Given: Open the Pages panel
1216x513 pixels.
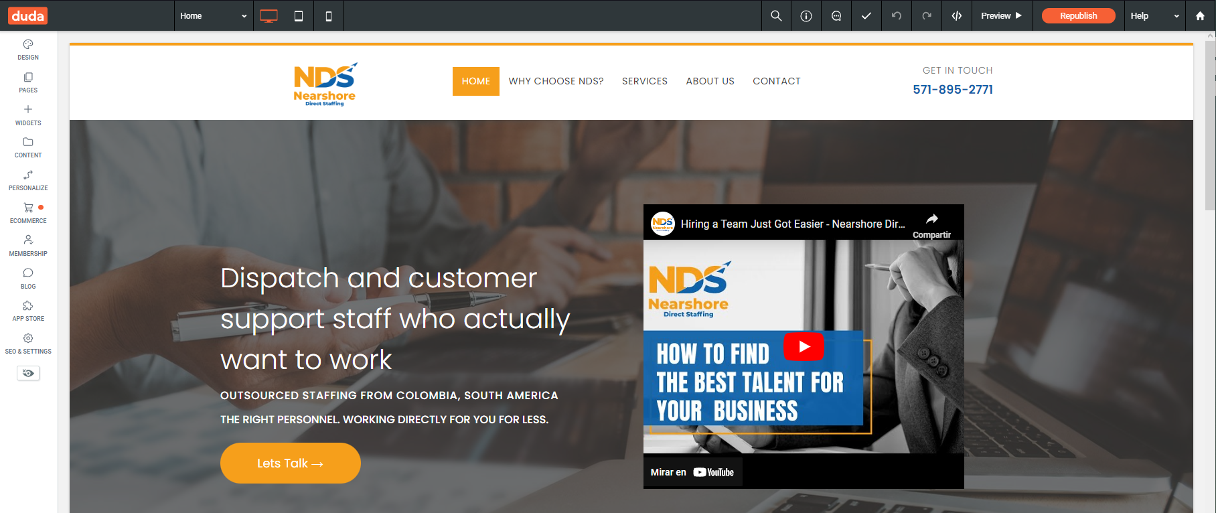Looking at the screenshot, I should (x=28, y=82).
